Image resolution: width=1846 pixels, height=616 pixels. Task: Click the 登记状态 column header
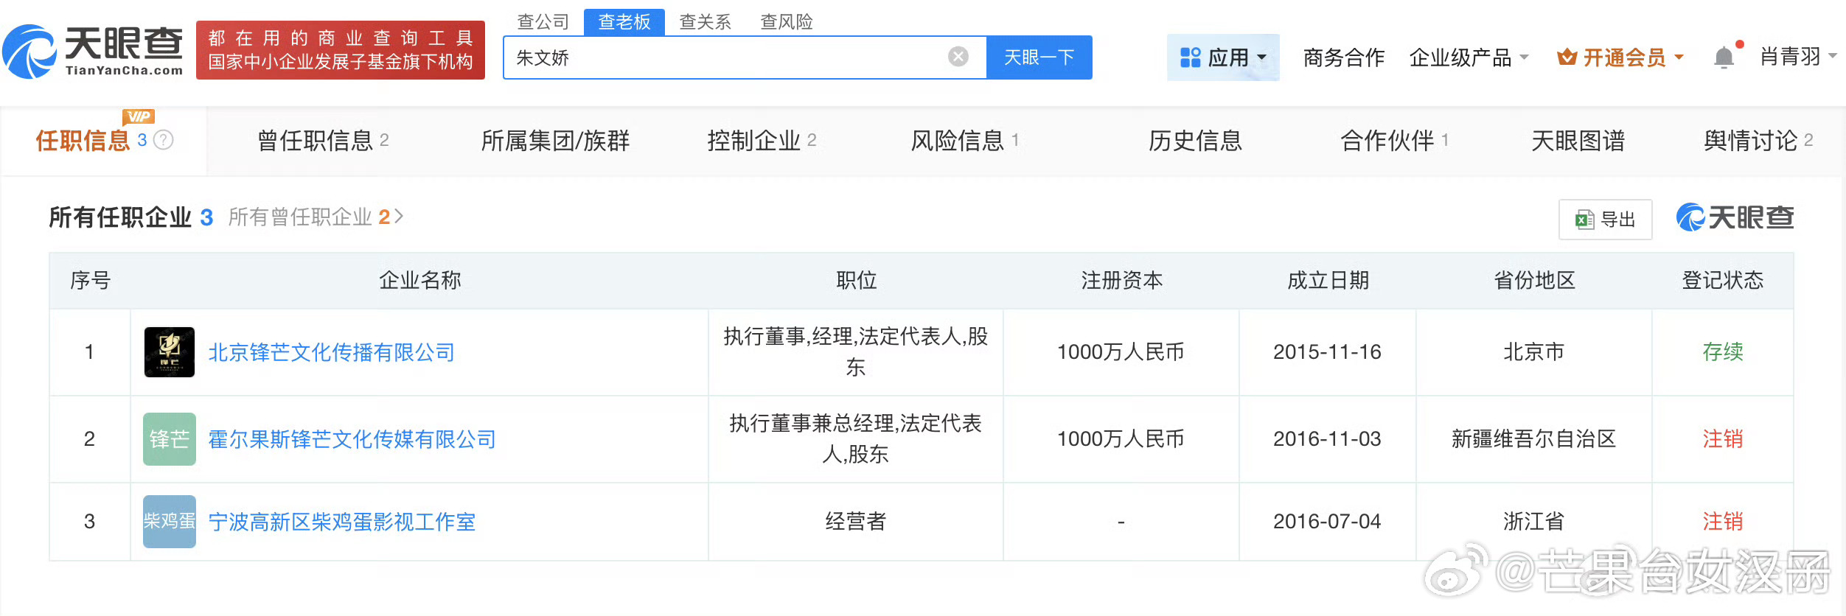click(1723, 281)
